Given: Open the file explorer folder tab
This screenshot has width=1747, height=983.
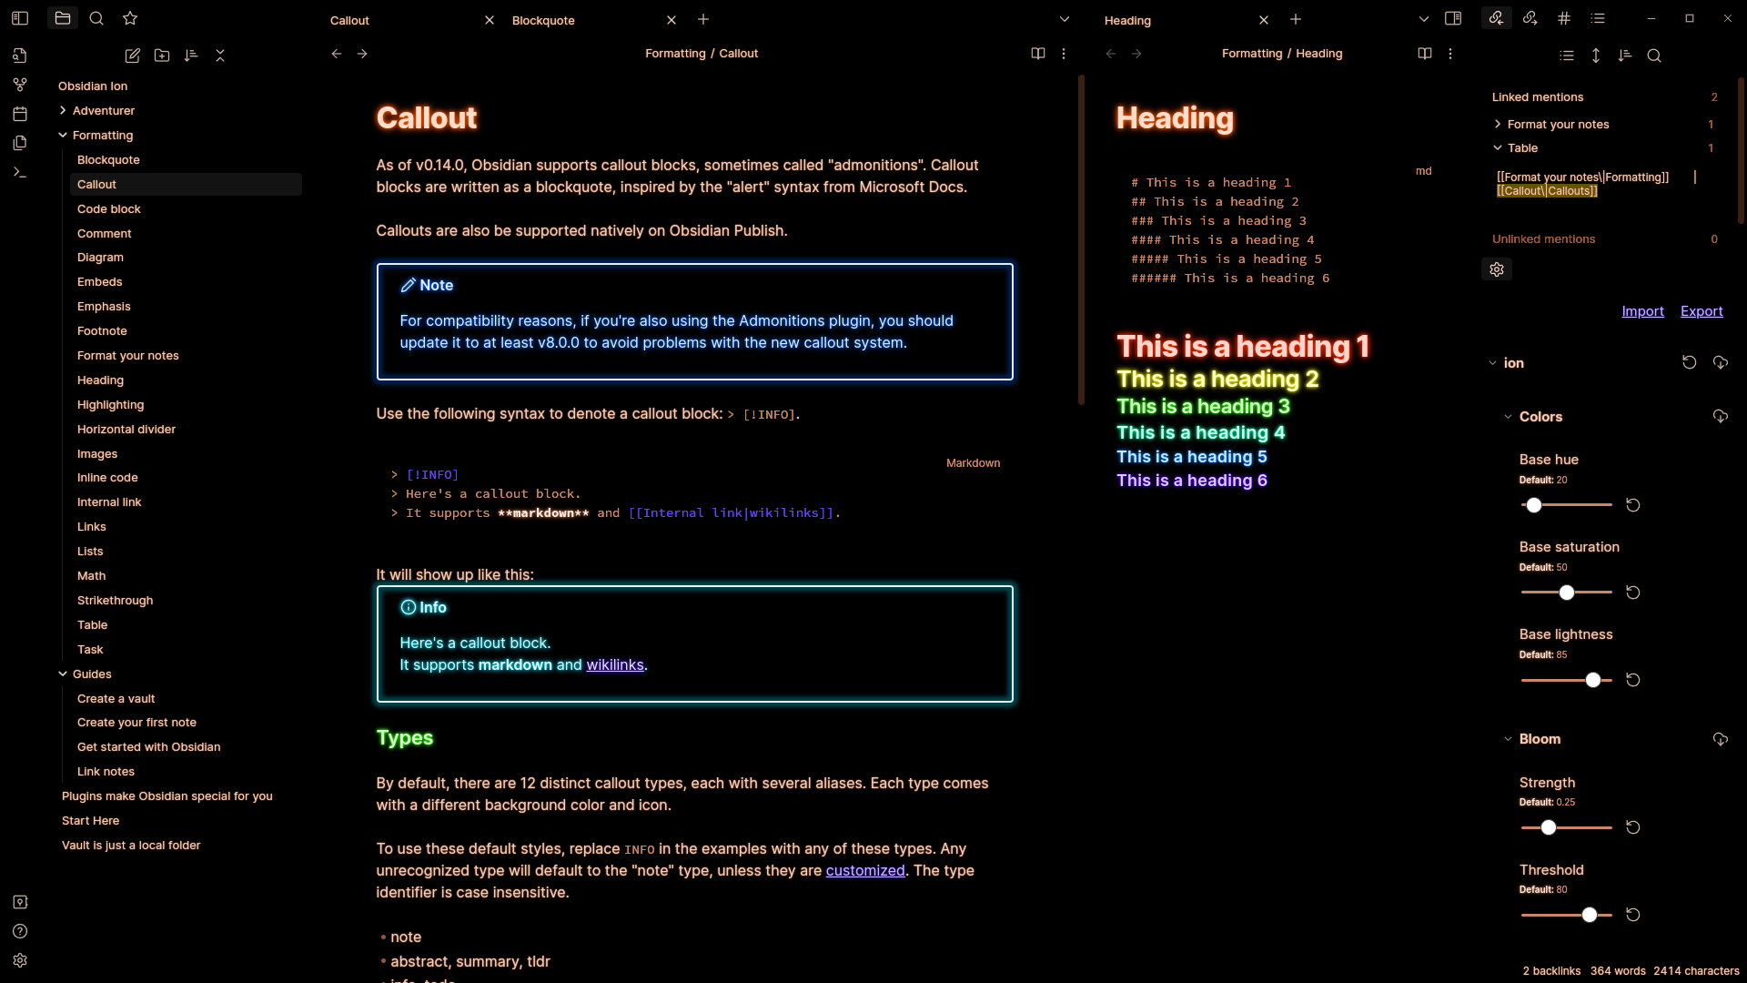Looking at the screenshot, I should (x=63, y=18).
